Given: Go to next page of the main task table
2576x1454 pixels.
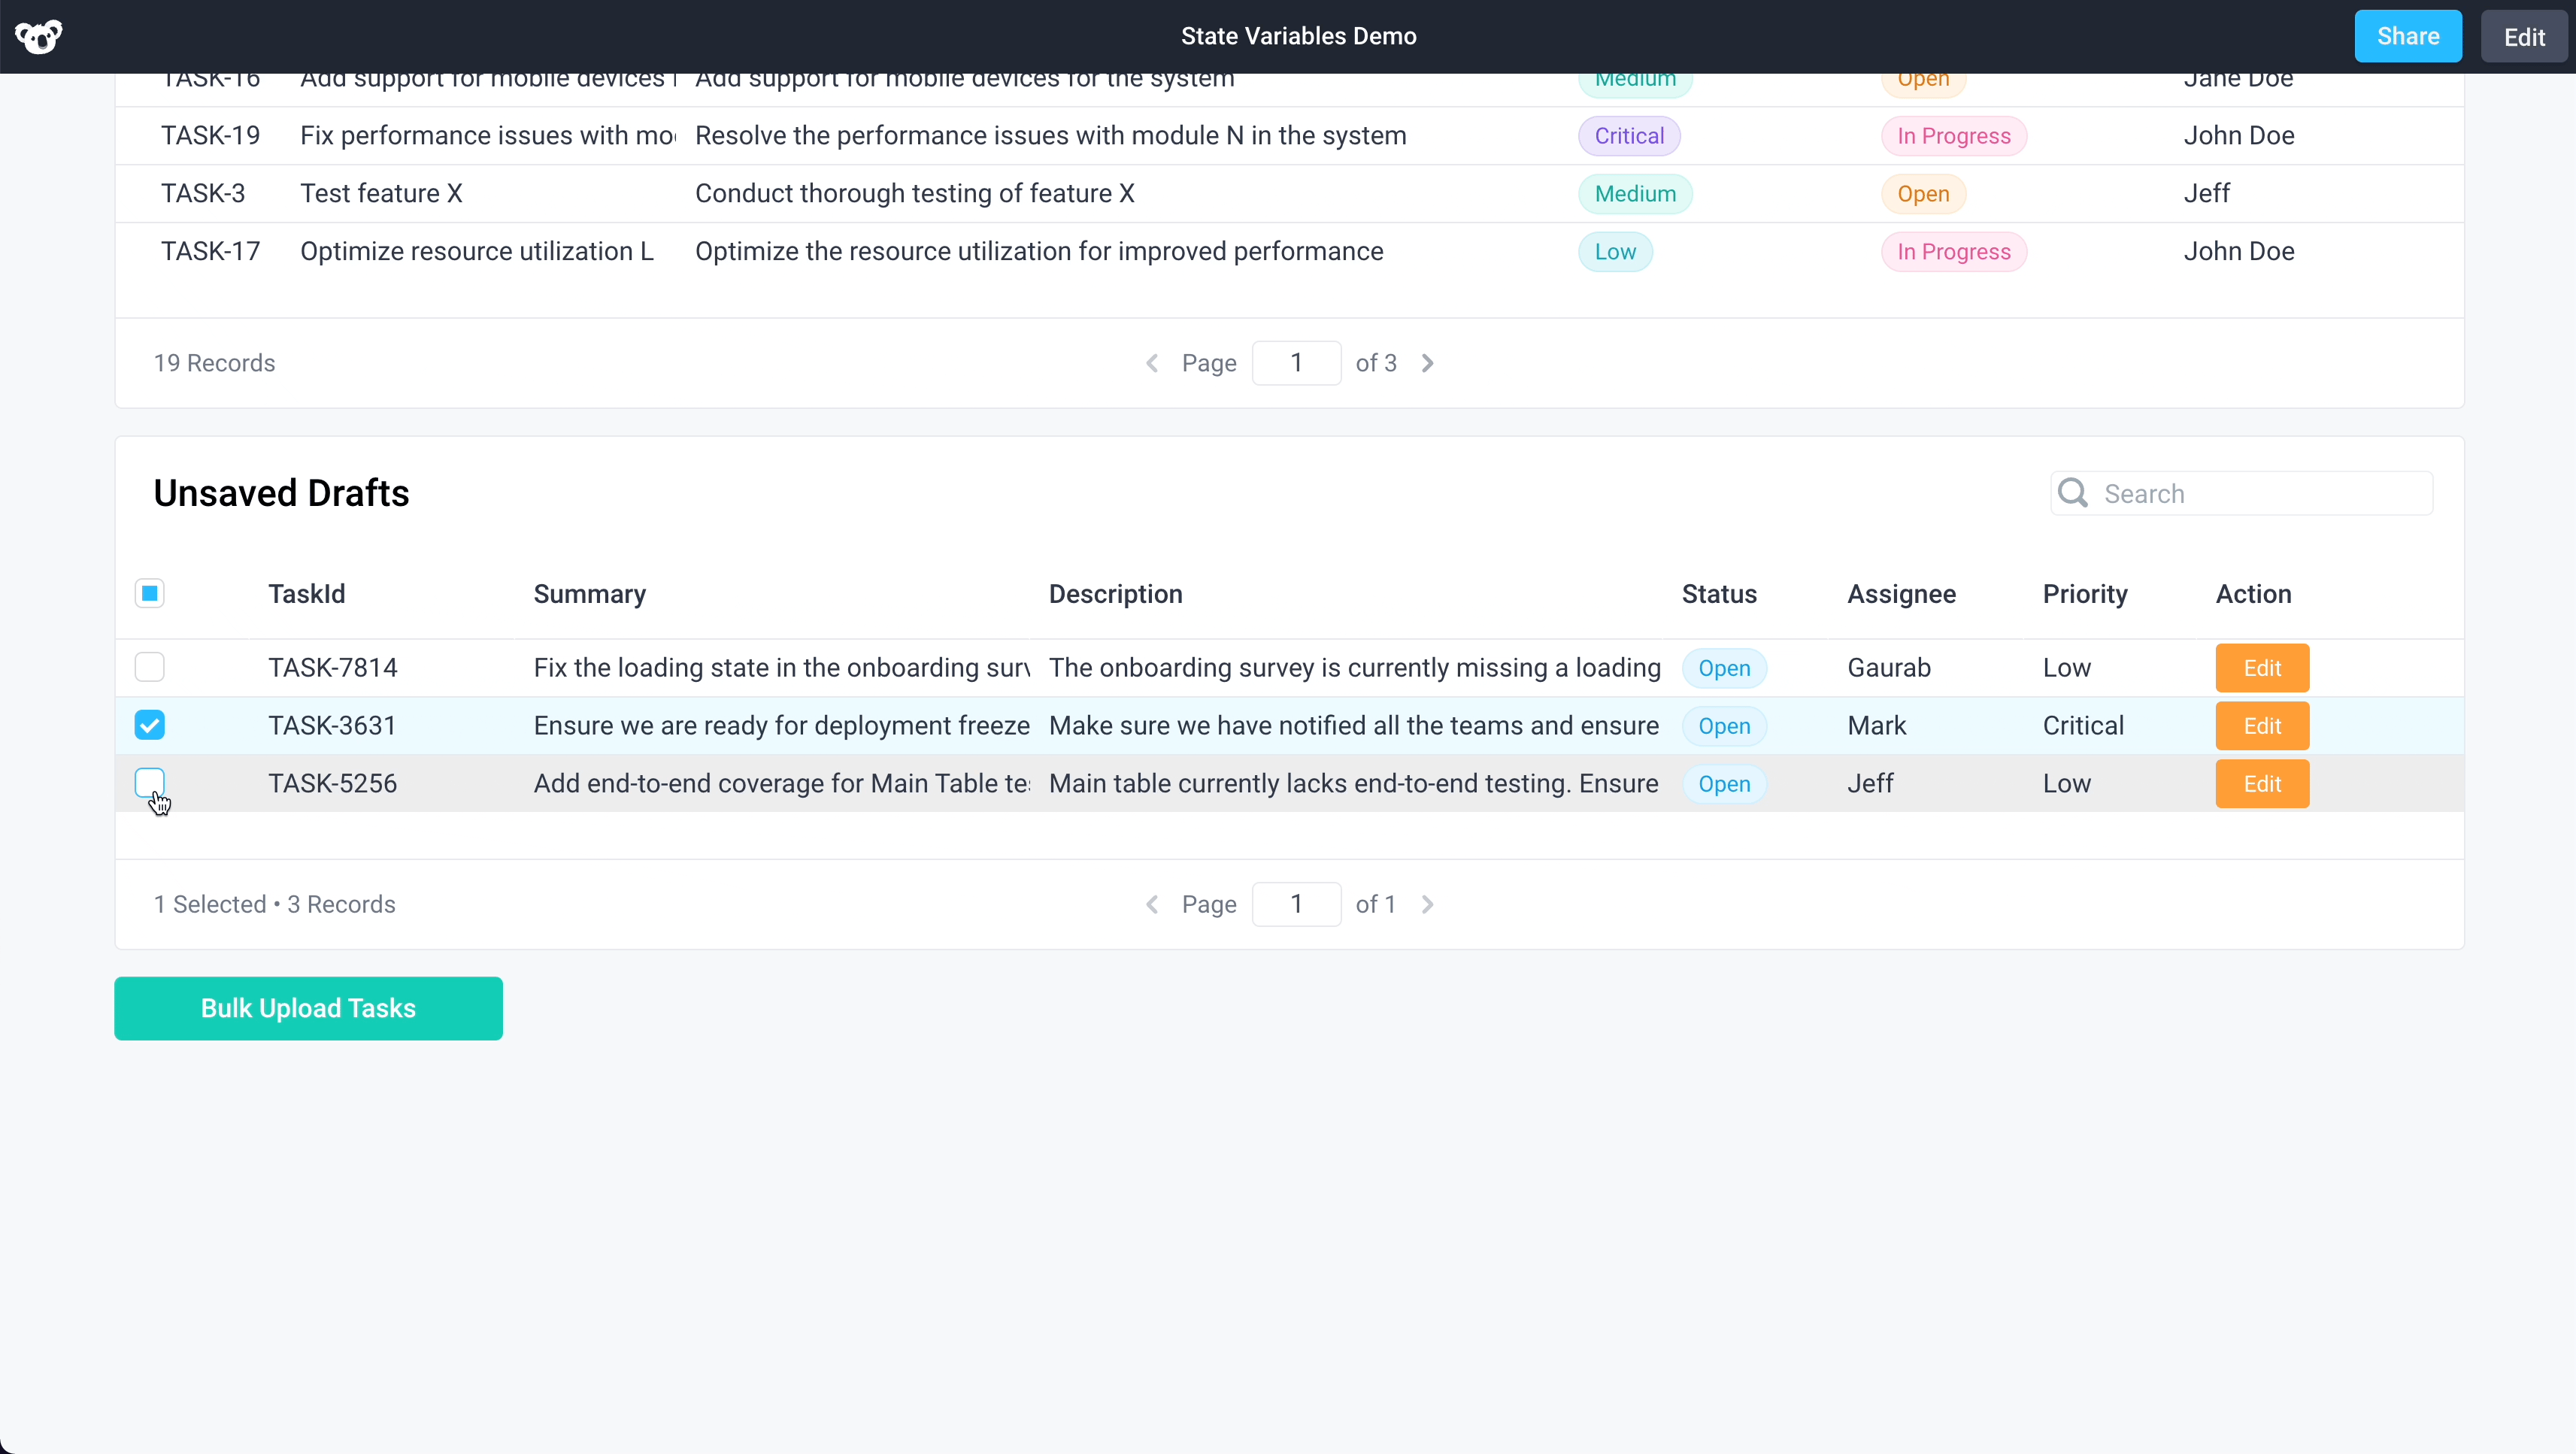Looking at the screenshot, I should (x=1427, y=363).
